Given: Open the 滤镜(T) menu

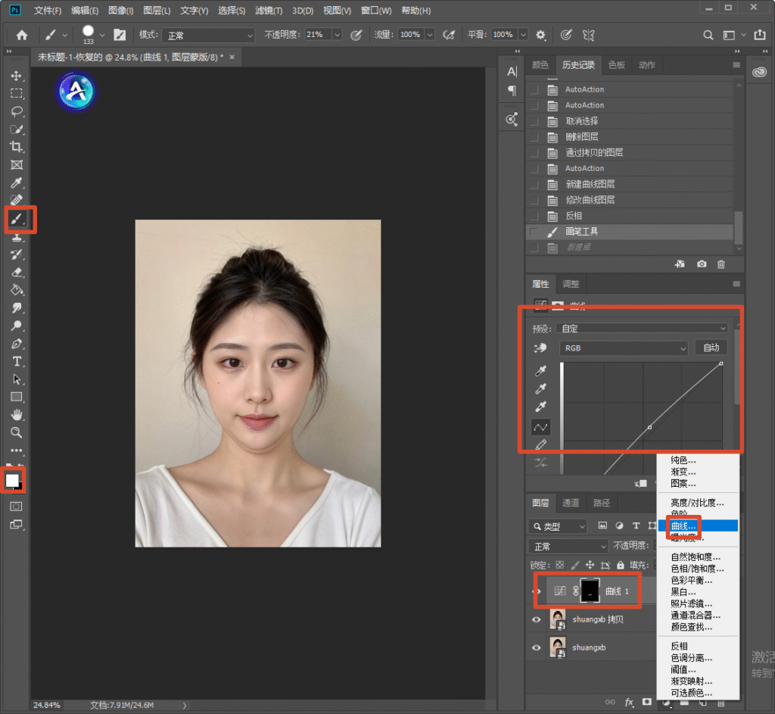Looking at the screenshot, I should (269, 11).
